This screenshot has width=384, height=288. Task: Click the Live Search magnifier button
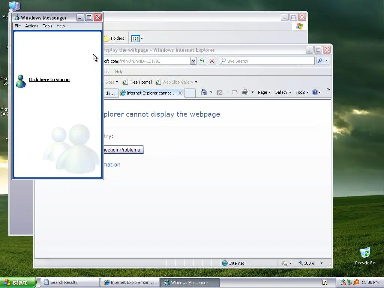(x=320, y=61)
